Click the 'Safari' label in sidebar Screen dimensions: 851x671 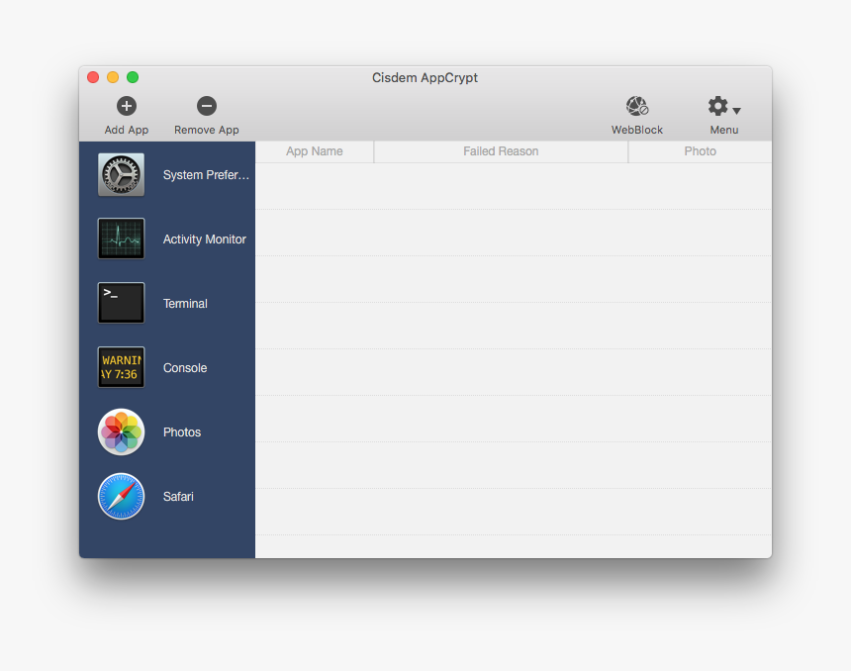point(178,497)
